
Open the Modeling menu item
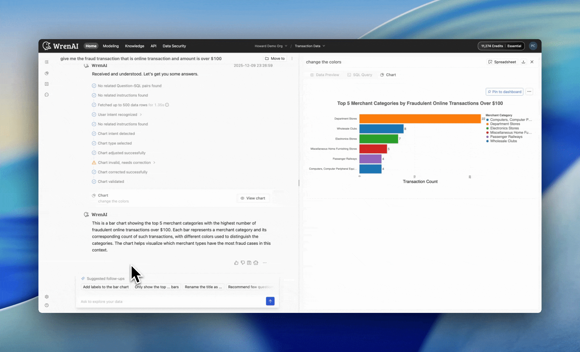111,46
